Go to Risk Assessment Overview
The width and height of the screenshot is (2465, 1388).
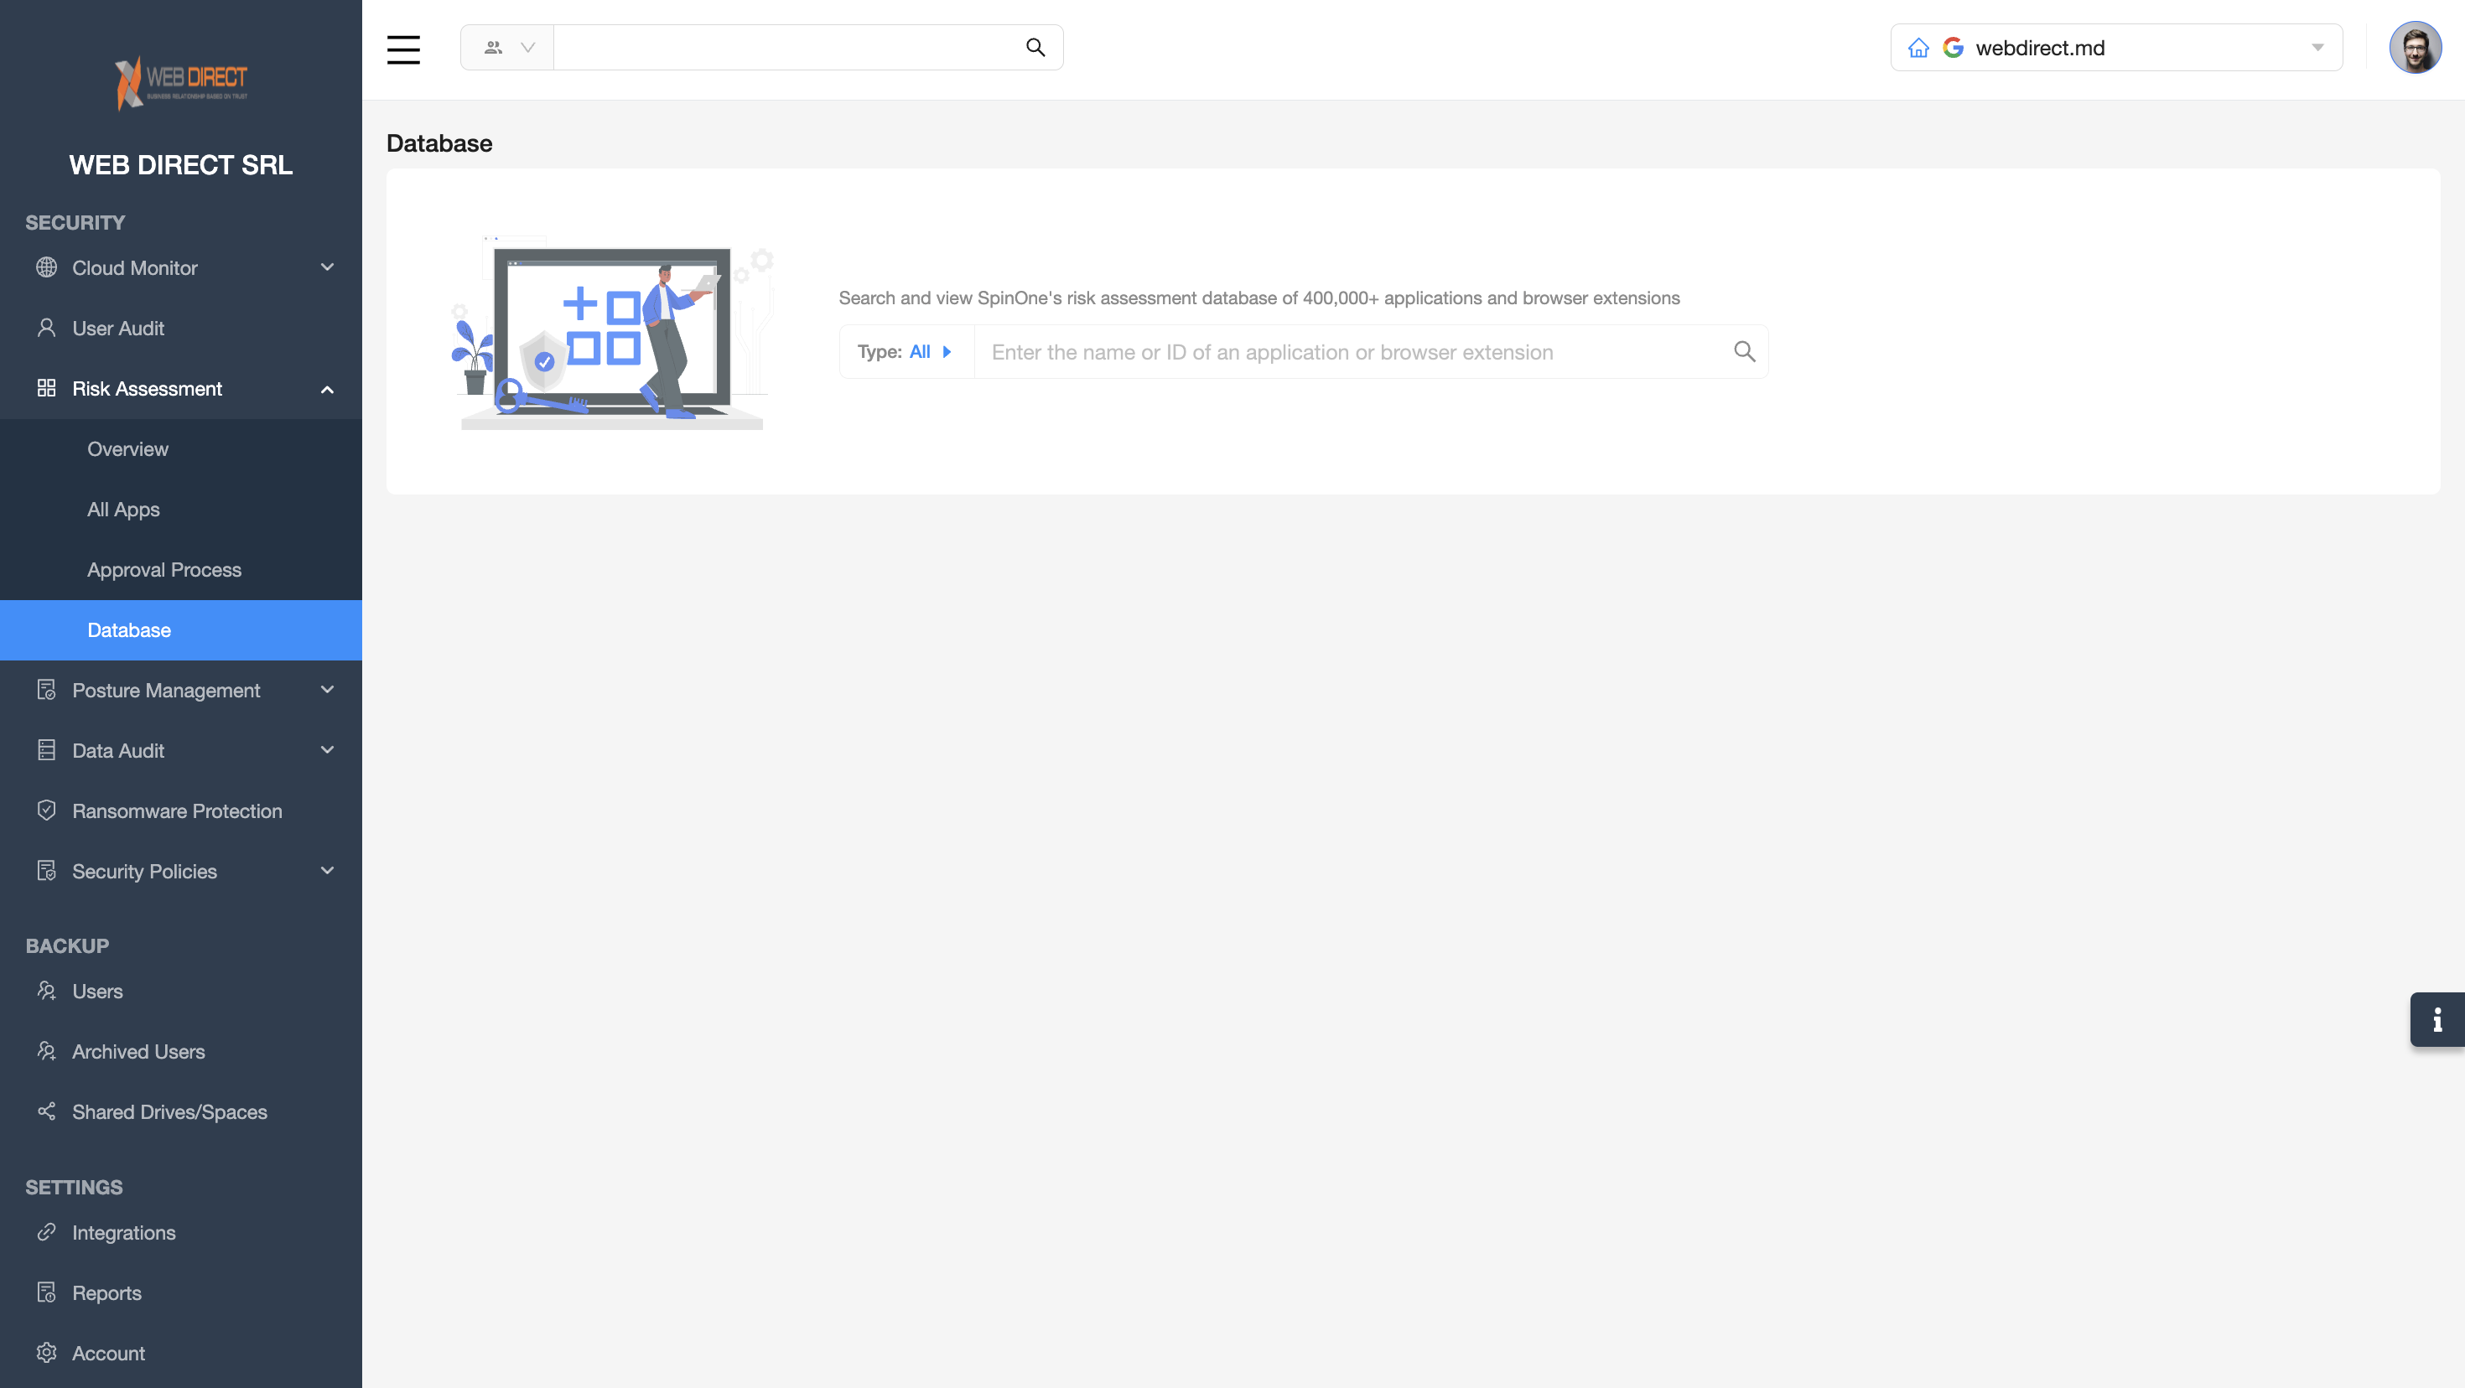pos(127,448)
